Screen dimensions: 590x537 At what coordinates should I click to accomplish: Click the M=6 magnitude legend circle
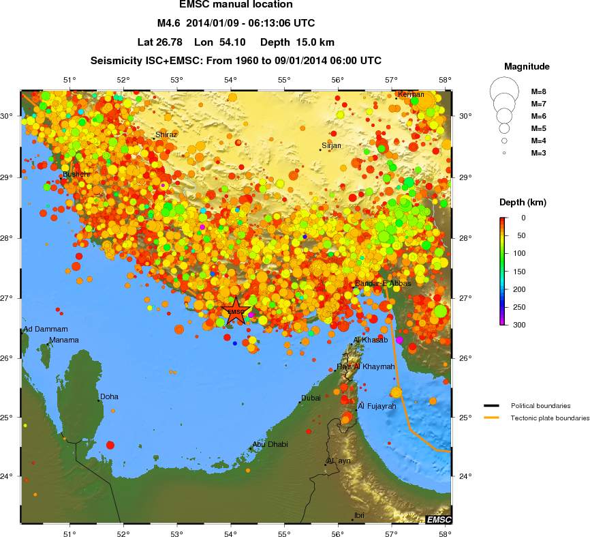(x=504, y=116)
